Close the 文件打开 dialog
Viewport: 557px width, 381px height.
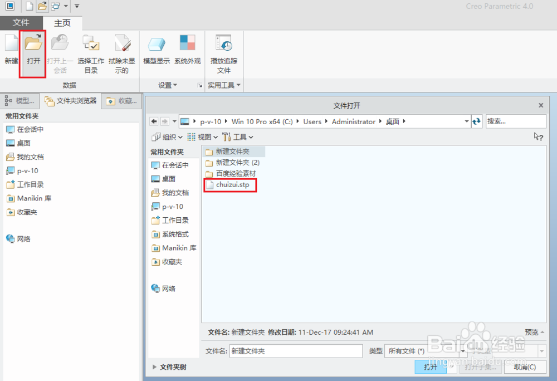click(541, 105)
